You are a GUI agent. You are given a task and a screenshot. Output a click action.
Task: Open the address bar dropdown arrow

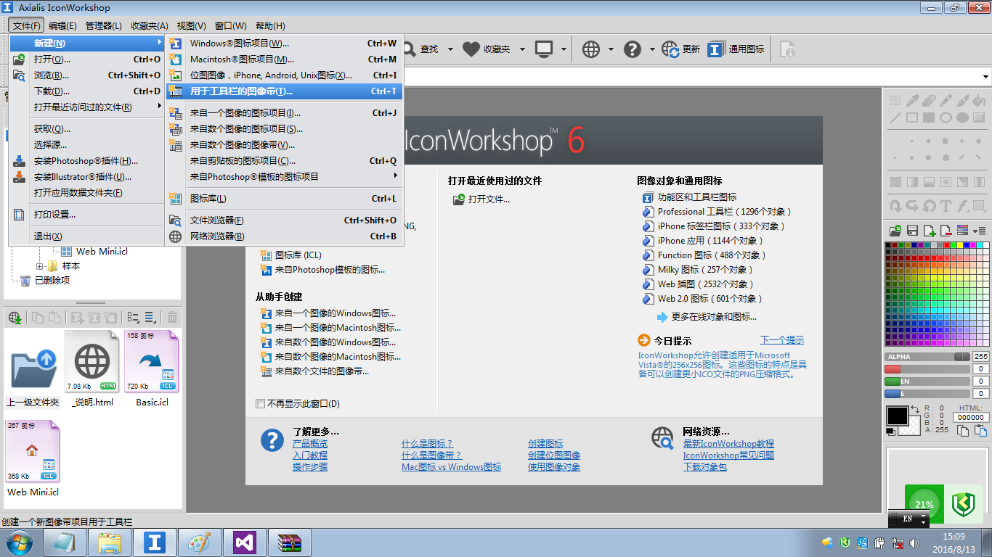point(985,76)
